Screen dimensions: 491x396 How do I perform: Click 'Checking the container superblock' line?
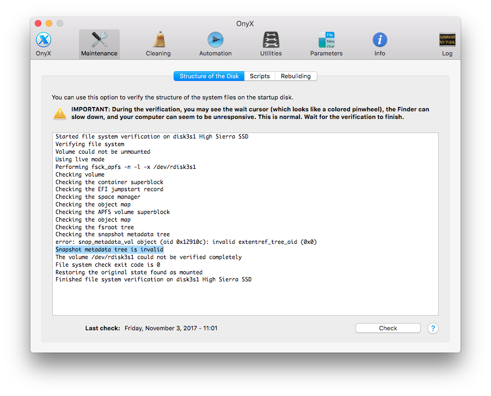[x=109, y=182]
